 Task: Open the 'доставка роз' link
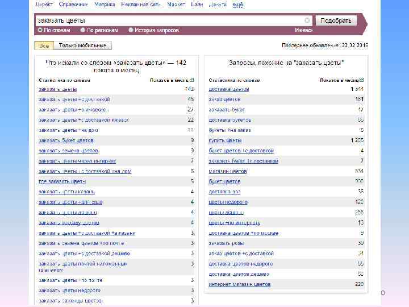pyautogui.click(x=224, y=192)
